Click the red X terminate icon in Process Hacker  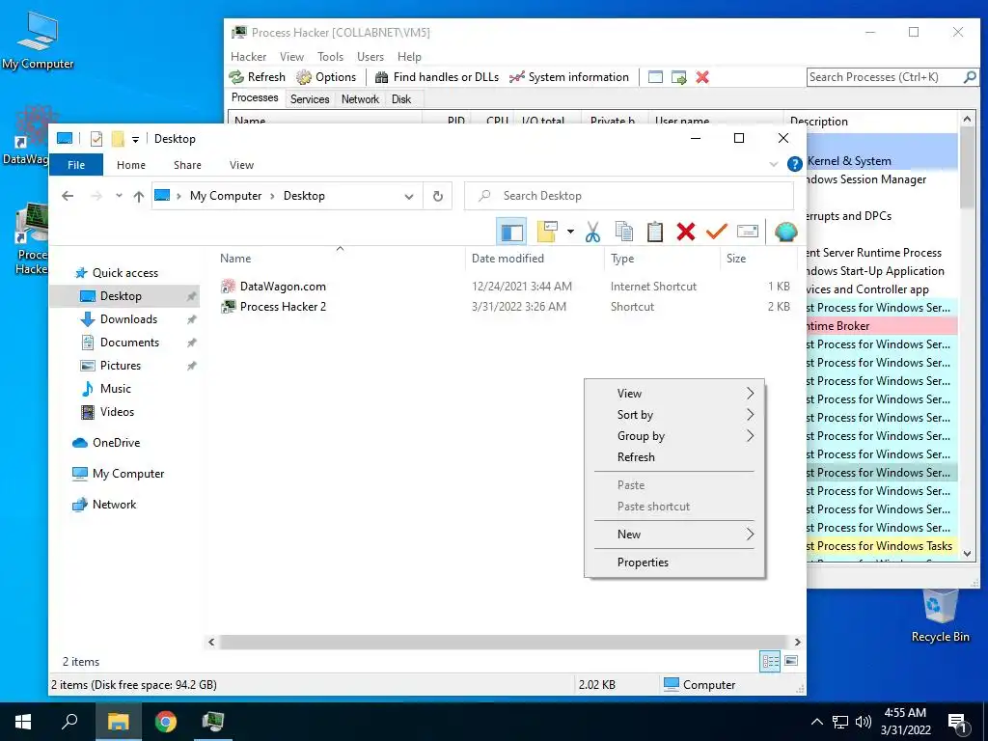702,77
